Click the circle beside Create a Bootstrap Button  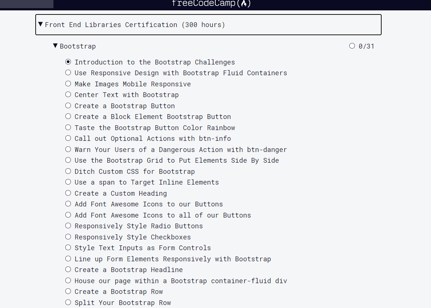(x=68, y=105)
